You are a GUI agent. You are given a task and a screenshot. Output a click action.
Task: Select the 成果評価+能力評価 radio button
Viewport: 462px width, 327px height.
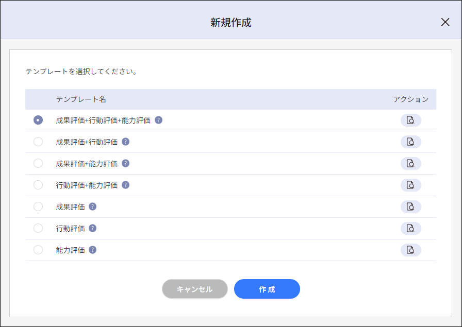click(38, 164)
